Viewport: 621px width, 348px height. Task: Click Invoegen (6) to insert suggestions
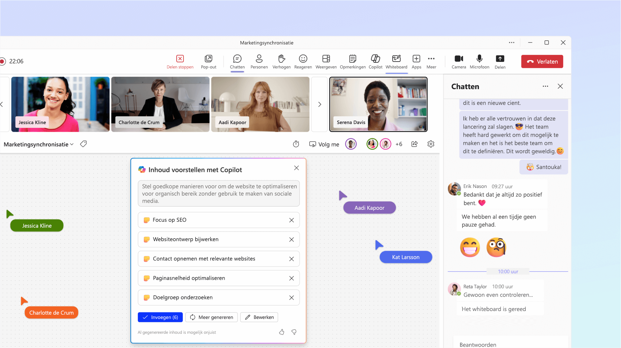160,317
